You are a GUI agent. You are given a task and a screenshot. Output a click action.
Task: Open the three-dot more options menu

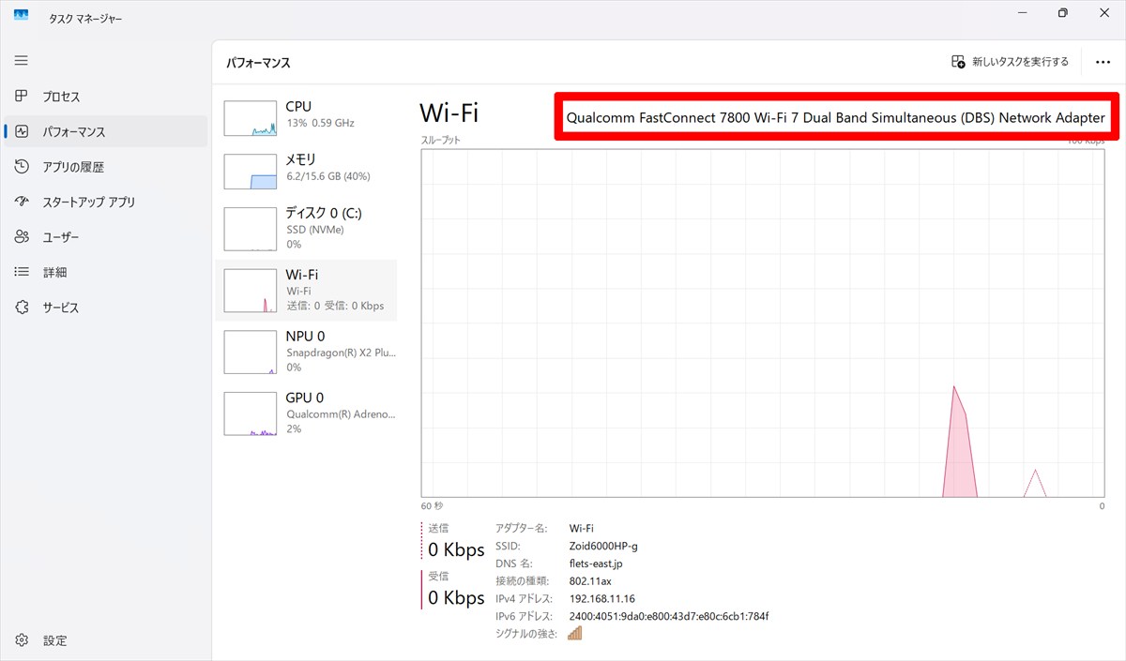point(1103,62)
